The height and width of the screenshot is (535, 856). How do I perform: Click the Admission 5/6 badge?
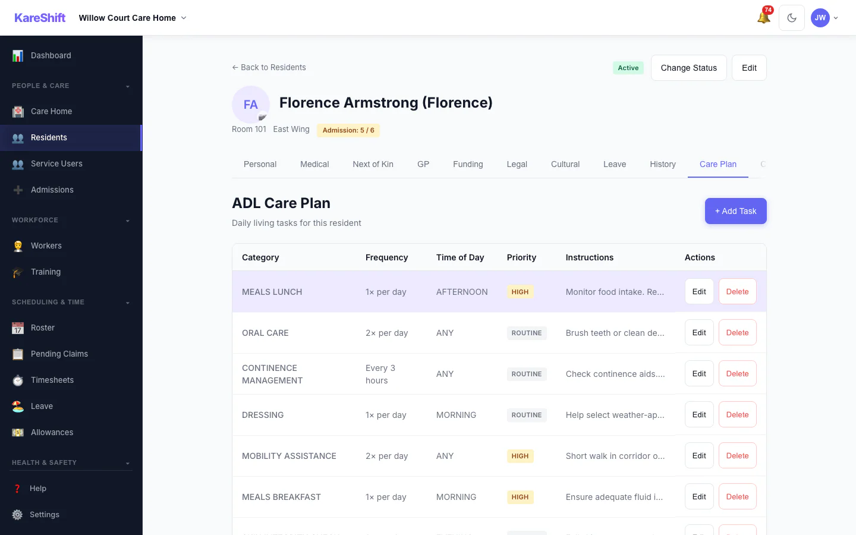tap(348, 130)
